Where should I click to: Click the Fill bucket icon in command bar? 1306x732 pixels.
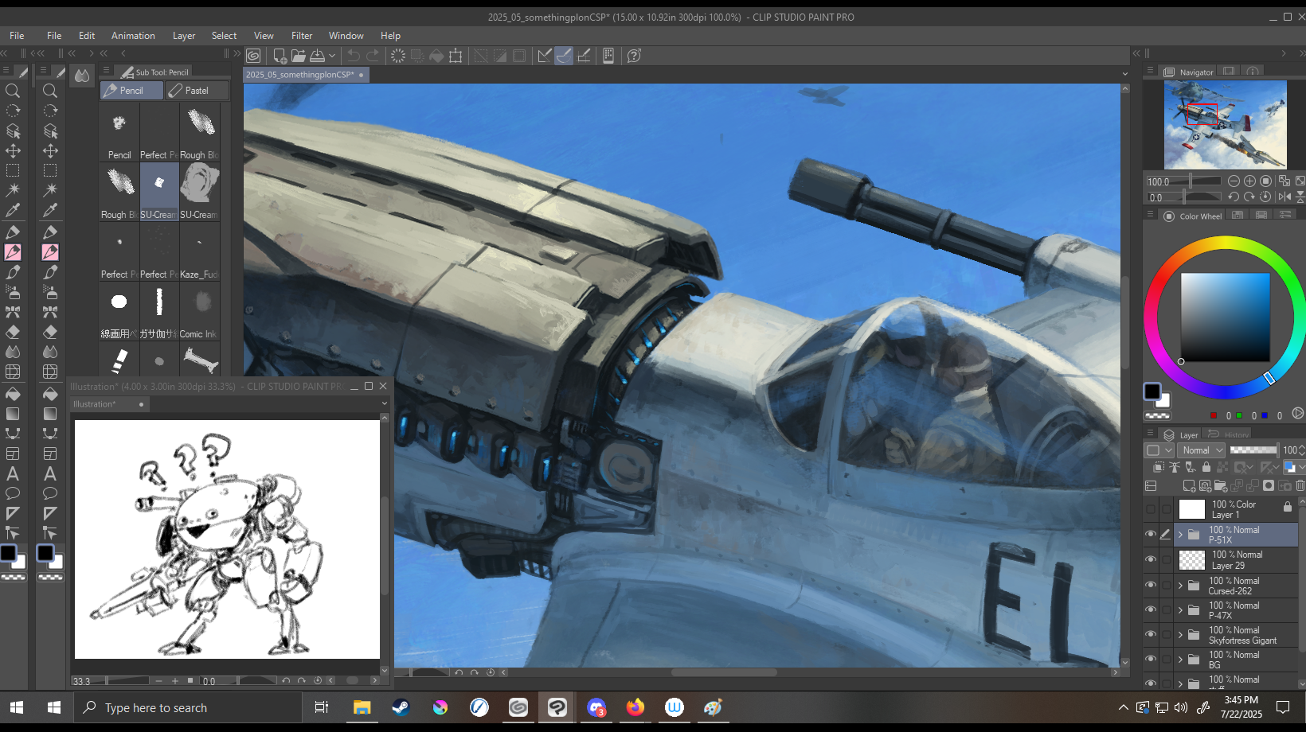coord(436,56)
